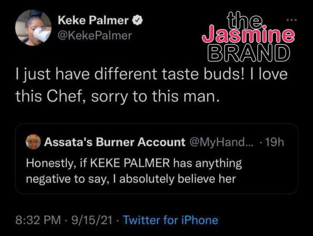Click the verified badge next to Keke Palmer

click(137, 21)
